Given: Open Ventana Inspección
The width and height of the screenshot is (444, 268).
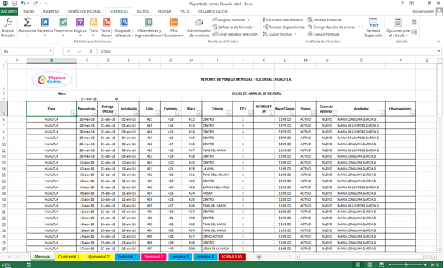Looking at the screenshot, I should tap(373, 27).
